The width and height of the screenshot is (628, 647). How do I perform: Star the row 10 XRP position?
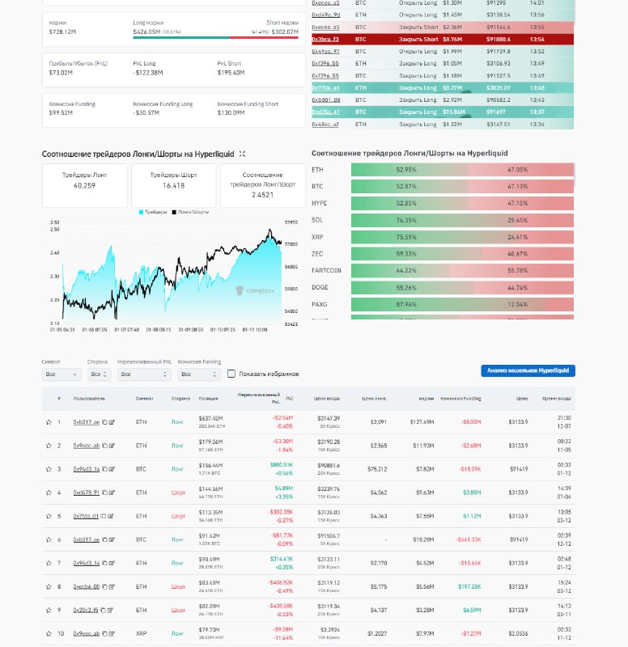click(48, 633)
